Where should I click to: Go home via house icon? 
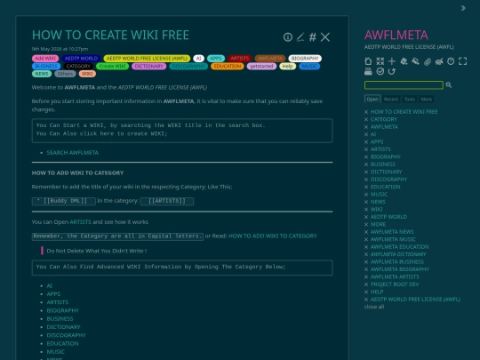point(368,61)
